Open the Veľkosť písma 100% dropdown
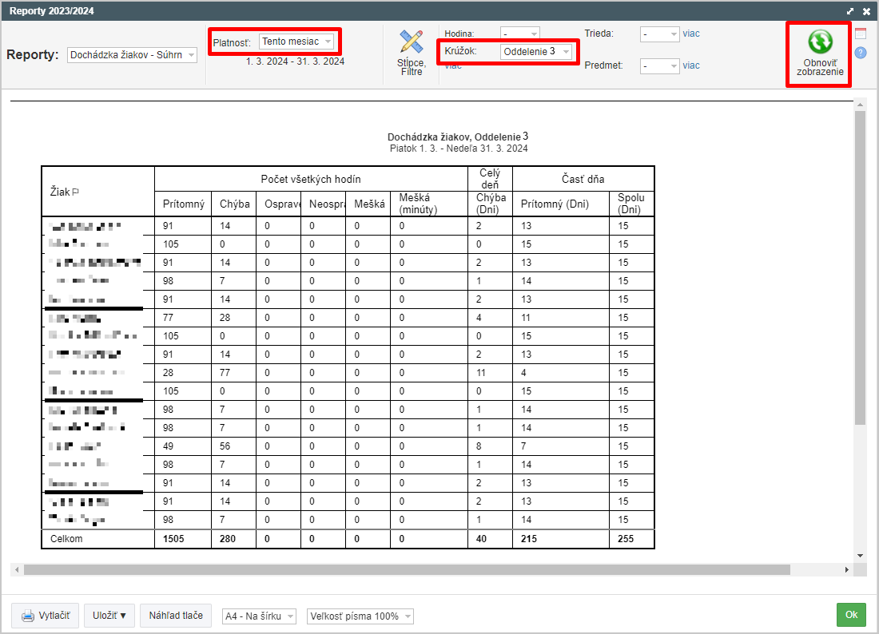Viewport: 879px width, 634px height. (360, 616)
